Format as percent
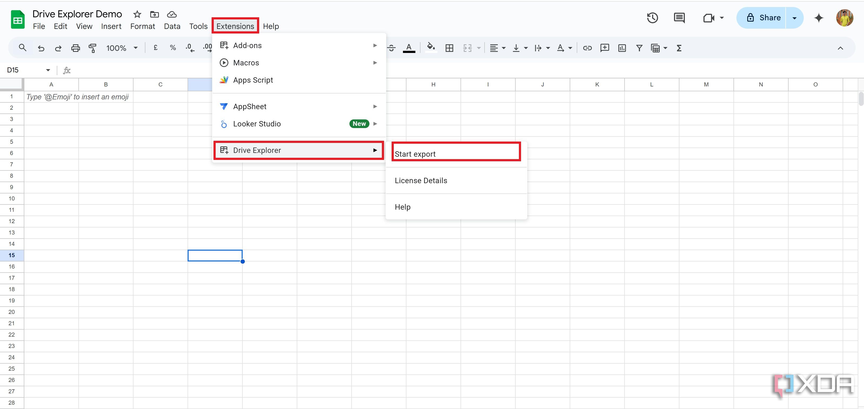 tap(173, 48)
